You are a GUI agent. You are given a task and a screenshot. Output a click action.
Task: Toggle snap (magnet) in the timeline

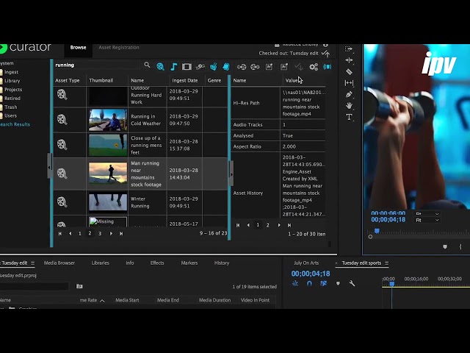coord(309,283)
